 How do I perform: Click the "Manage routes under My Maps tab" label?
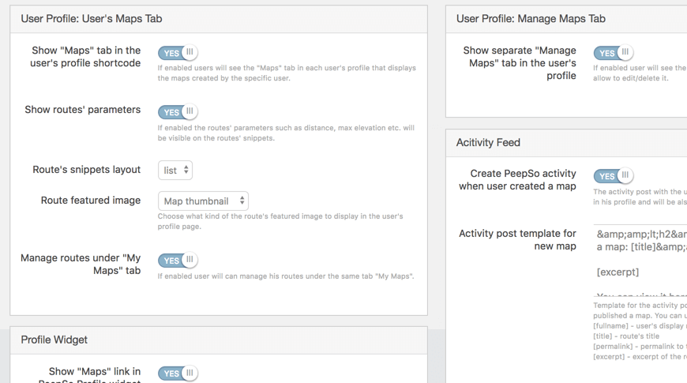click(x=81, y=264)
